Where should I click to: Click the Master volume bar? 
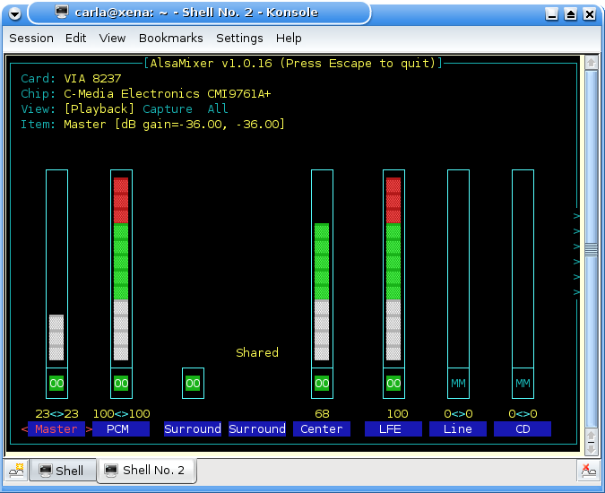coord(56,269)
